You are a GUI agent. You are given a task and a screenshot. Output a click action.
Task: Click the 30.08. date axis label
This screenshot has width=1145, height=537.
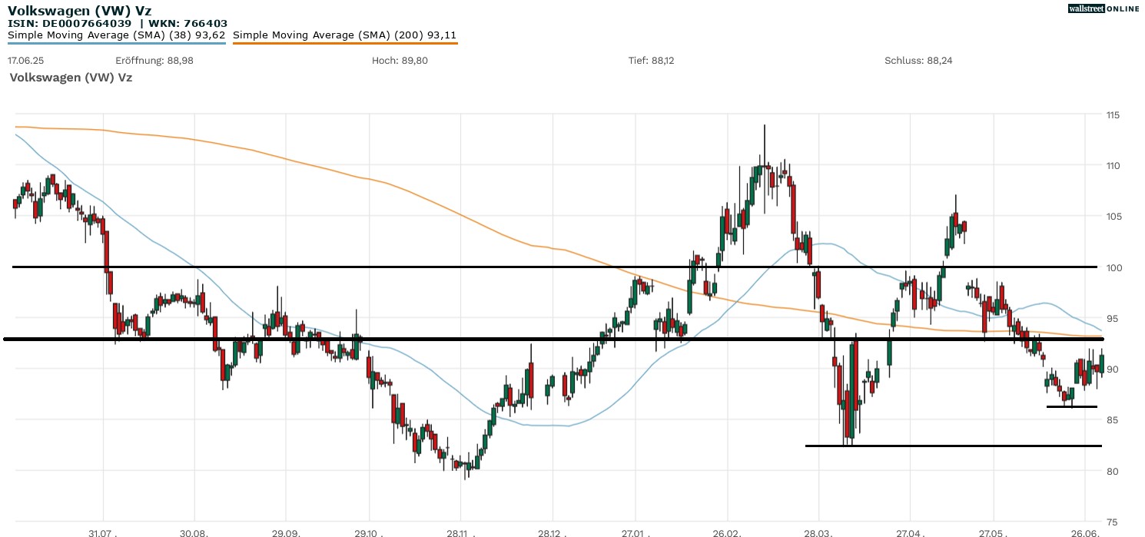(x=194, y=532)
